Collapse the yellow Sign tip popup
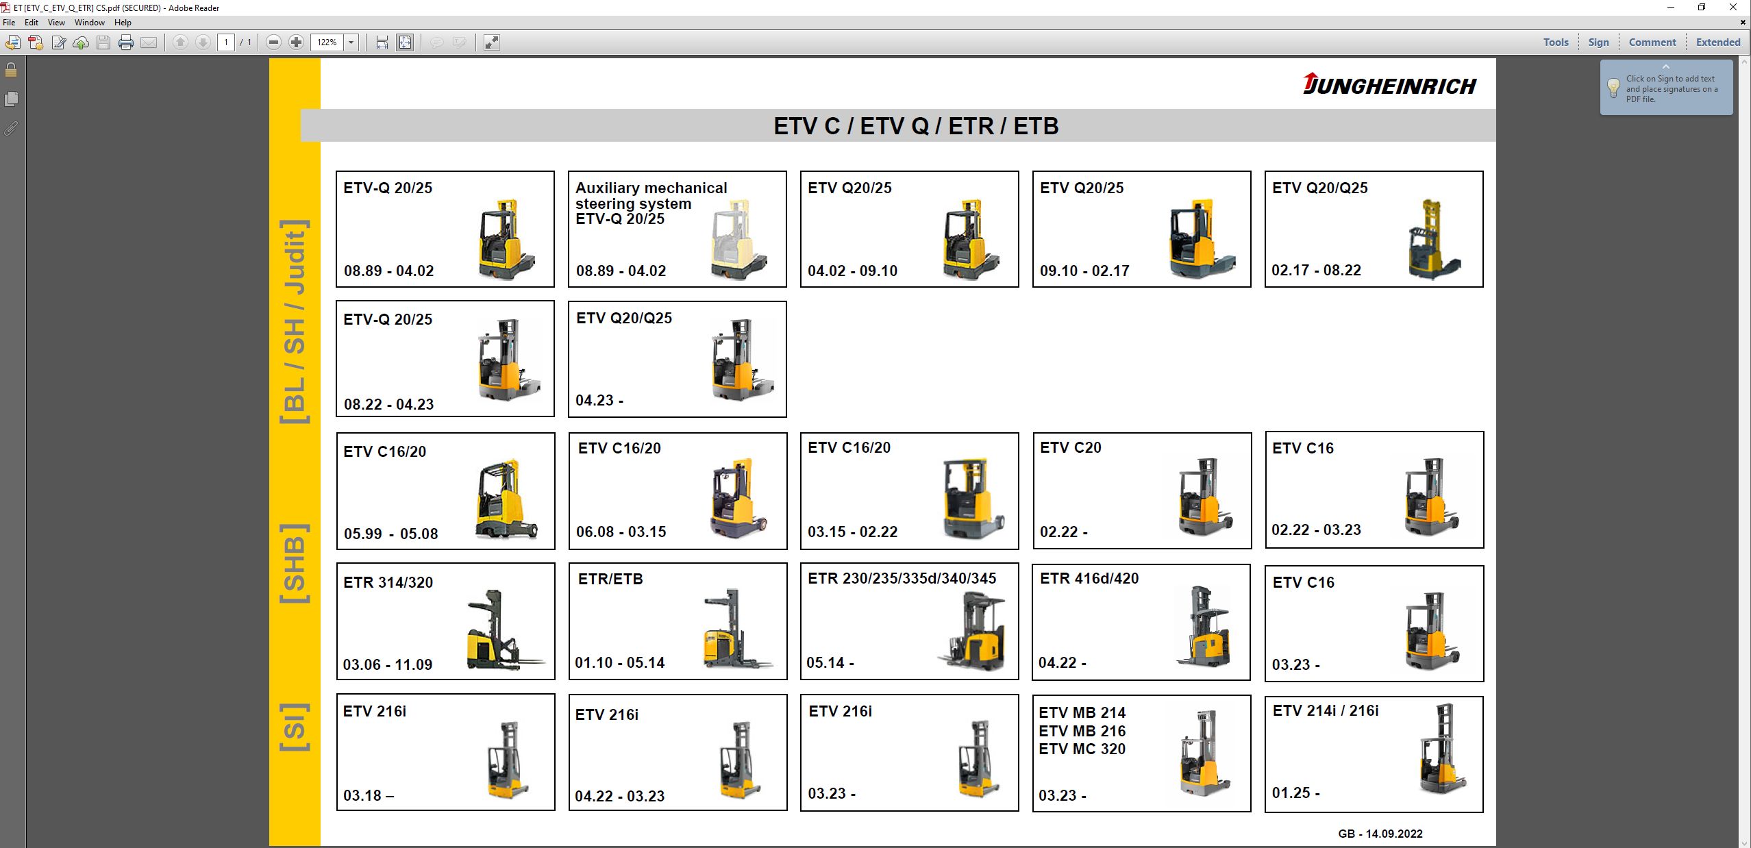 tap(1667, 66)
